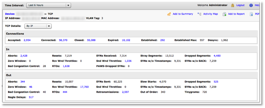Open the Time Interval dropdown

click(49, 5)
